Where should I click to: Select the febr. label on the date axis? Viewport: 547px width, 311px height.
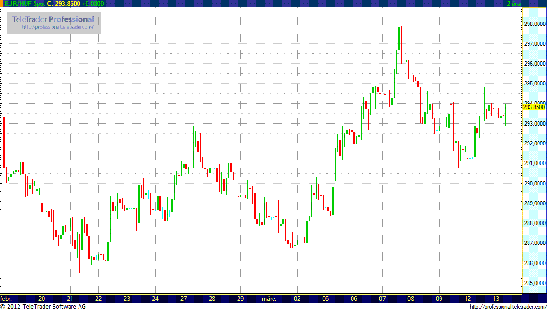pyautogui.click(x=6, y=298)
